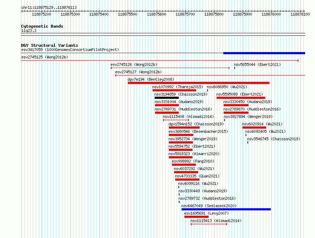The width and height of the screenshot is (315, 238).
Task: Open nsv6037292 (Wu2021) label
Action: pyautogui.click(x=194, y=169)
